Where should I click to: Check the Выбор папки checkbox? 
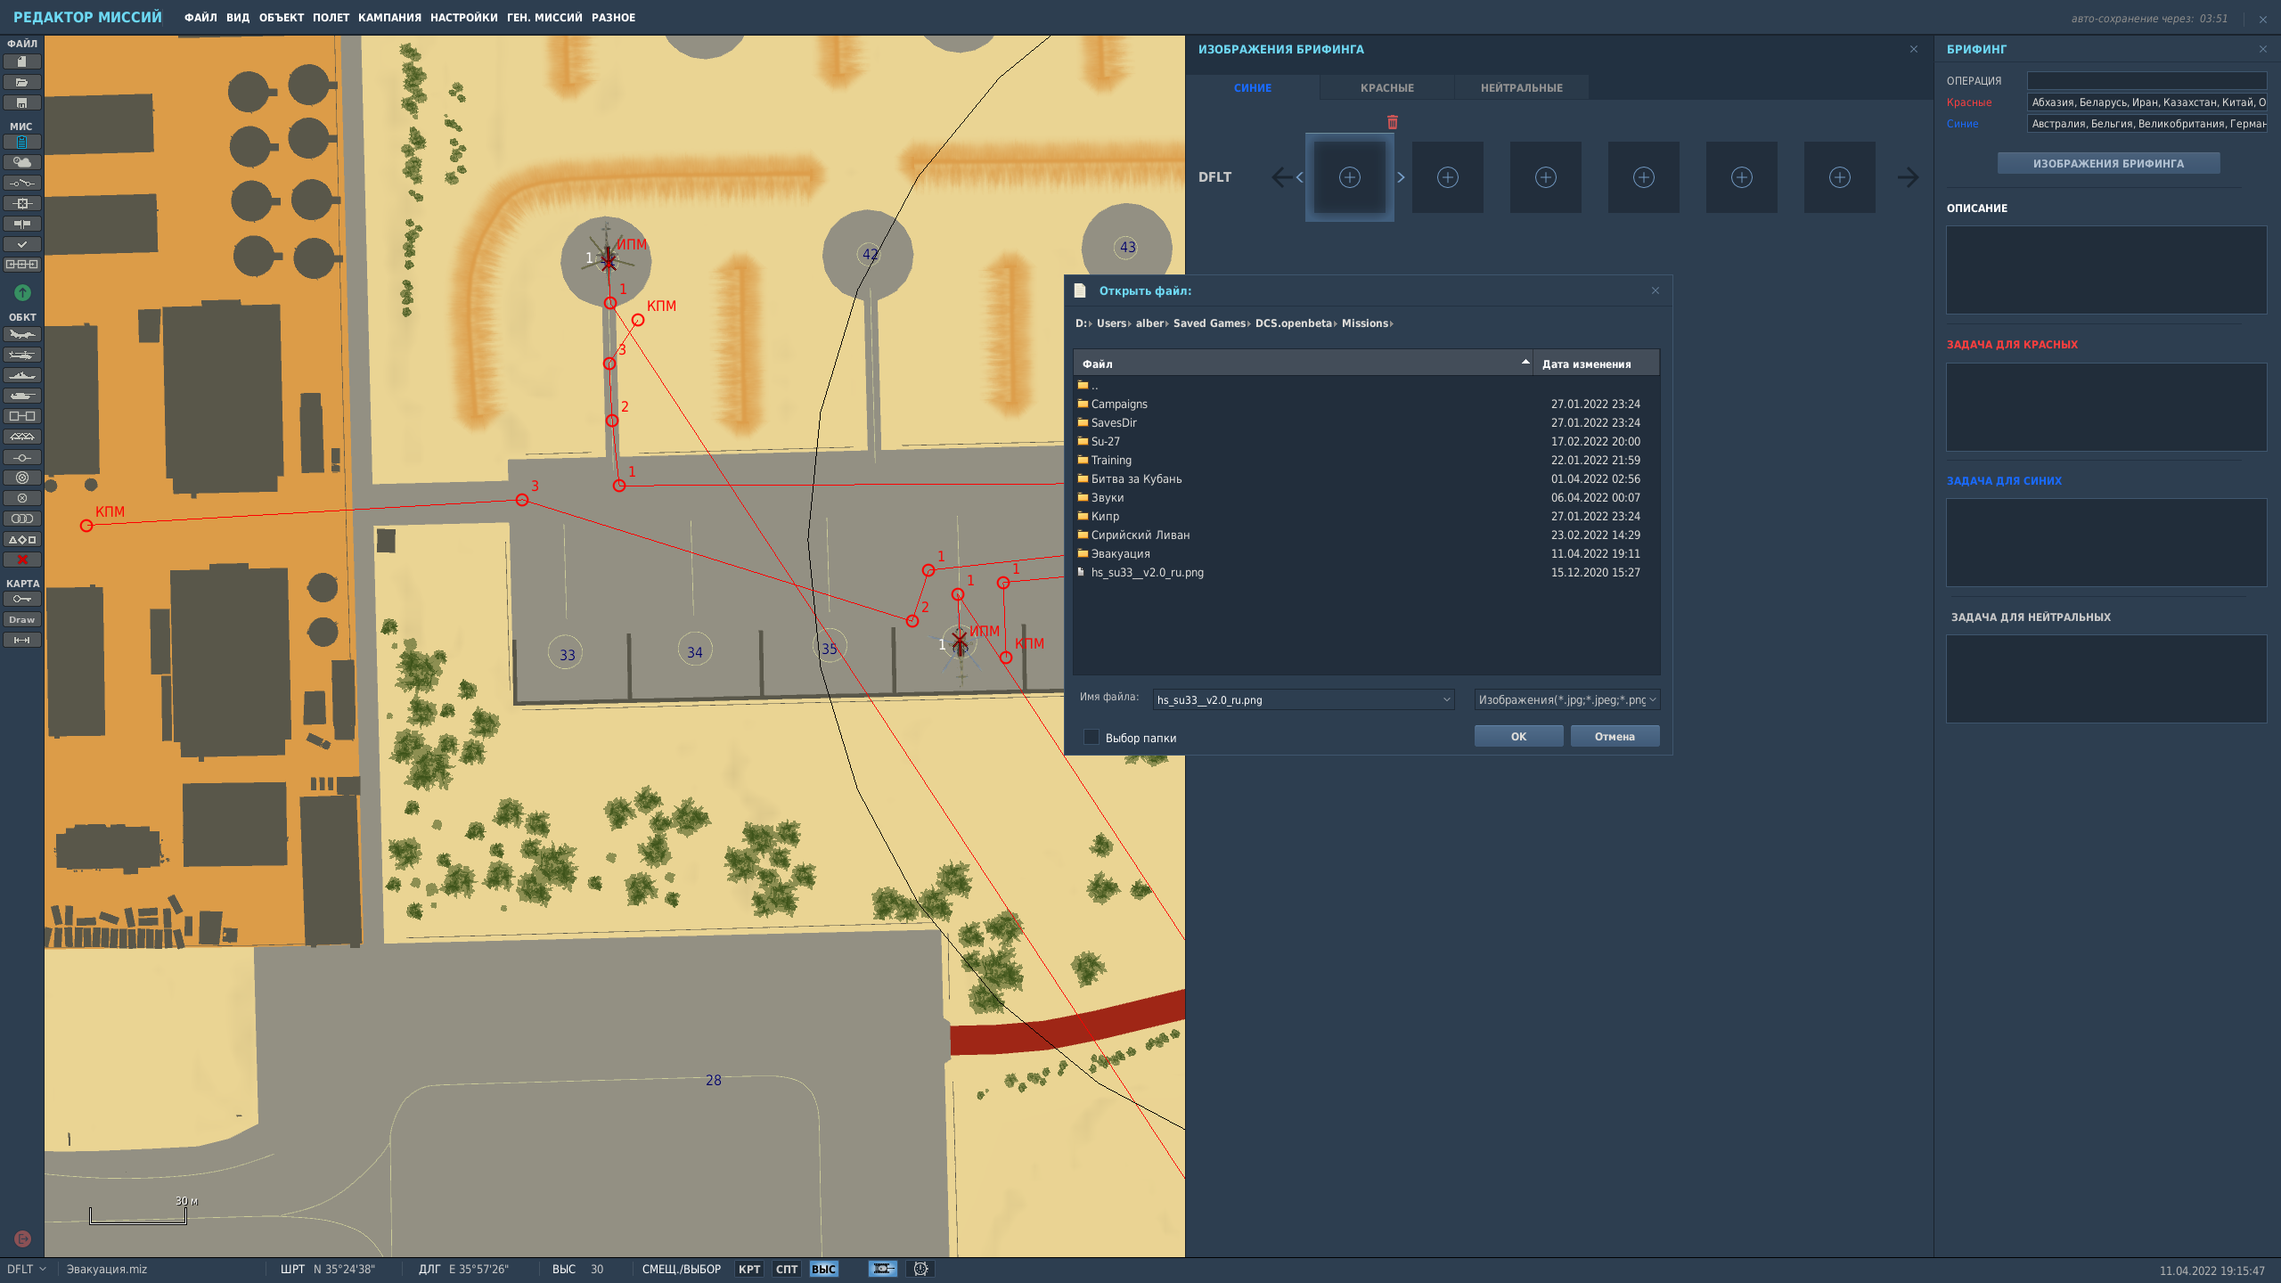tap(1091, 737)
